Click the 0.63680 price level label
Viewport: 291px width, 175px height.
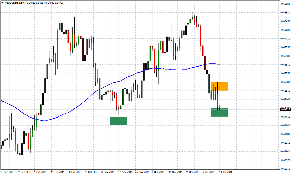tap(285, 134)
